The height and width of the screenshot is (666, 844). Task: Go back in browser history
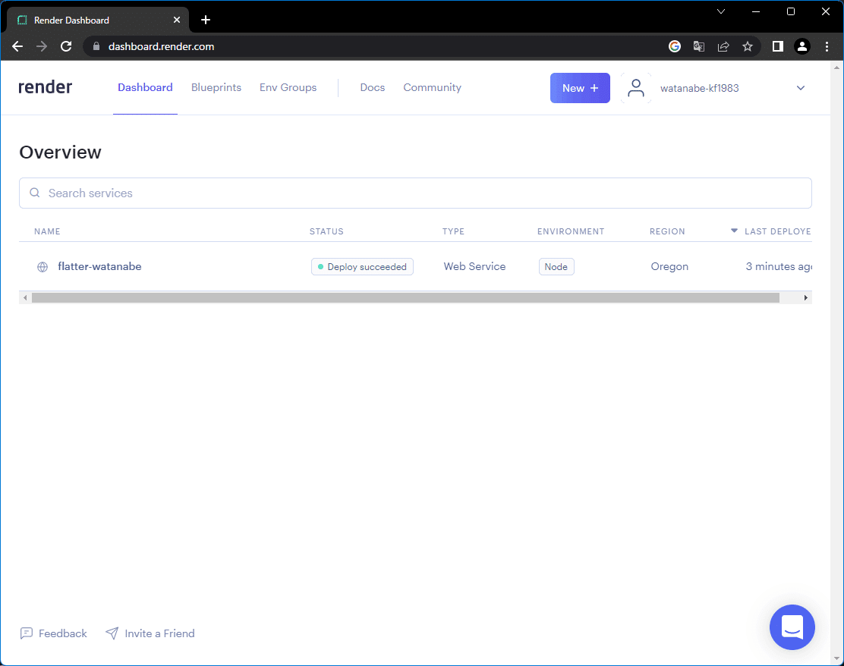point(17,46)
